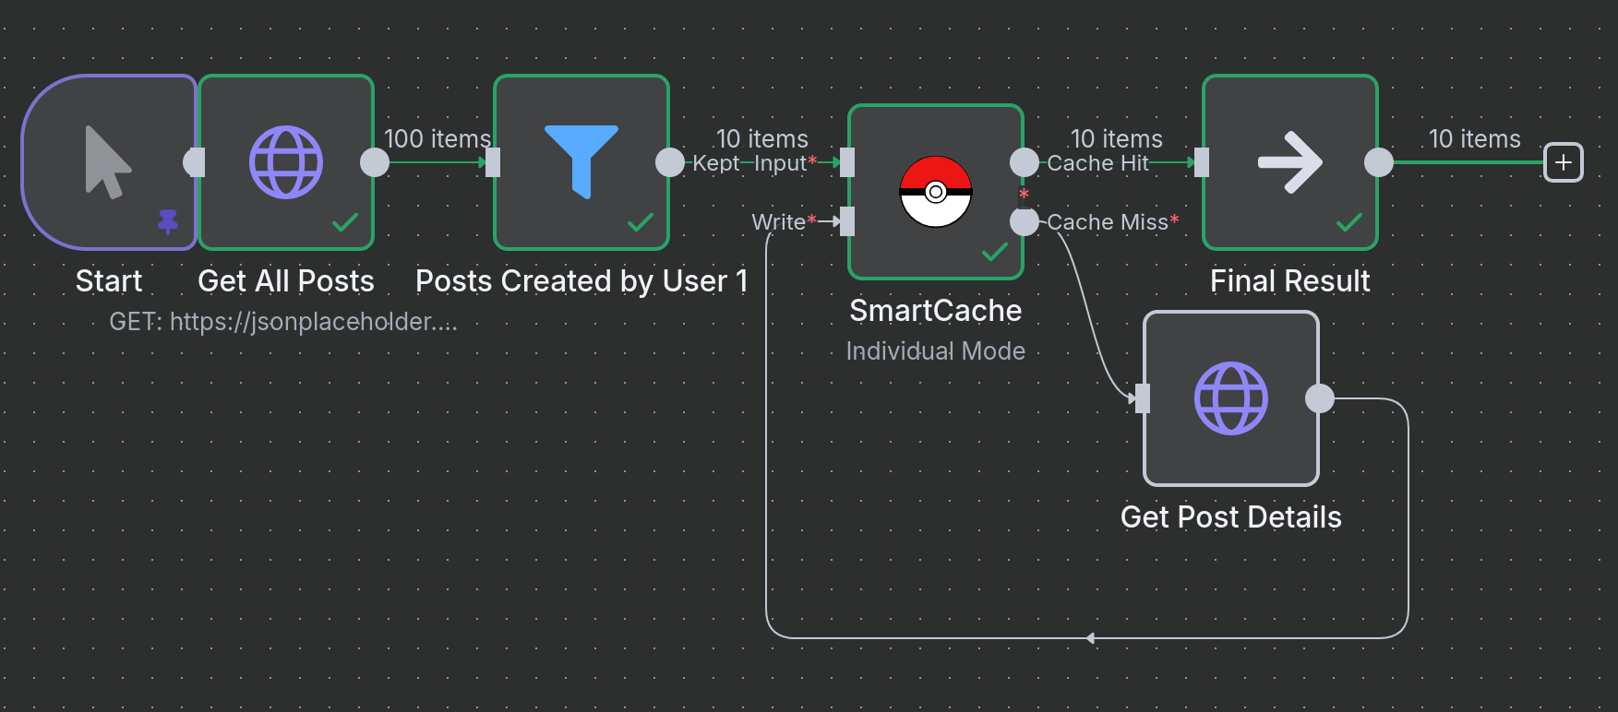The width and height of the screenshot is (1618, 712).
Task: Open the Final Result arrow node
Action: tap(1290, 162)
